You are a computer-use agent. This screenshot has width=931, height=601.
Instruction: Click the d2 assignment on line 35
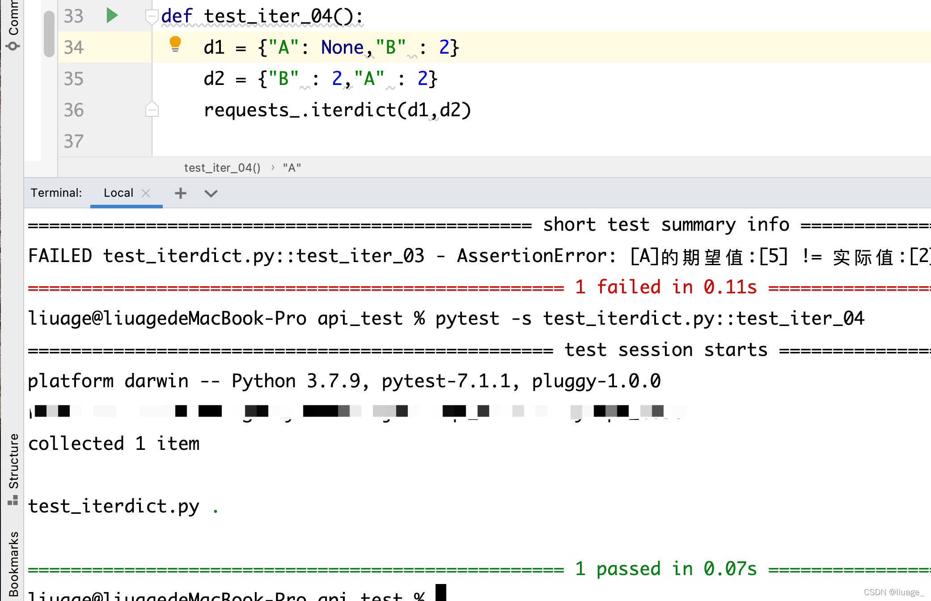click(x=321, y=79)
